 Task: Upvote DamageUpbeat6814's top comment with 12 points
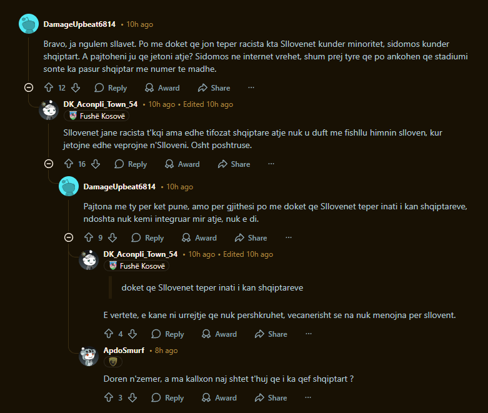pyautogui.click(x=49, y=88)
